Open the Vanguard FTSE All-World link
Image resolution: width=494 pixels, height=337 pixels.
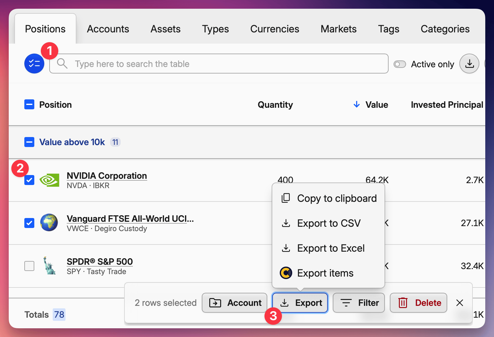click(130, 219)
